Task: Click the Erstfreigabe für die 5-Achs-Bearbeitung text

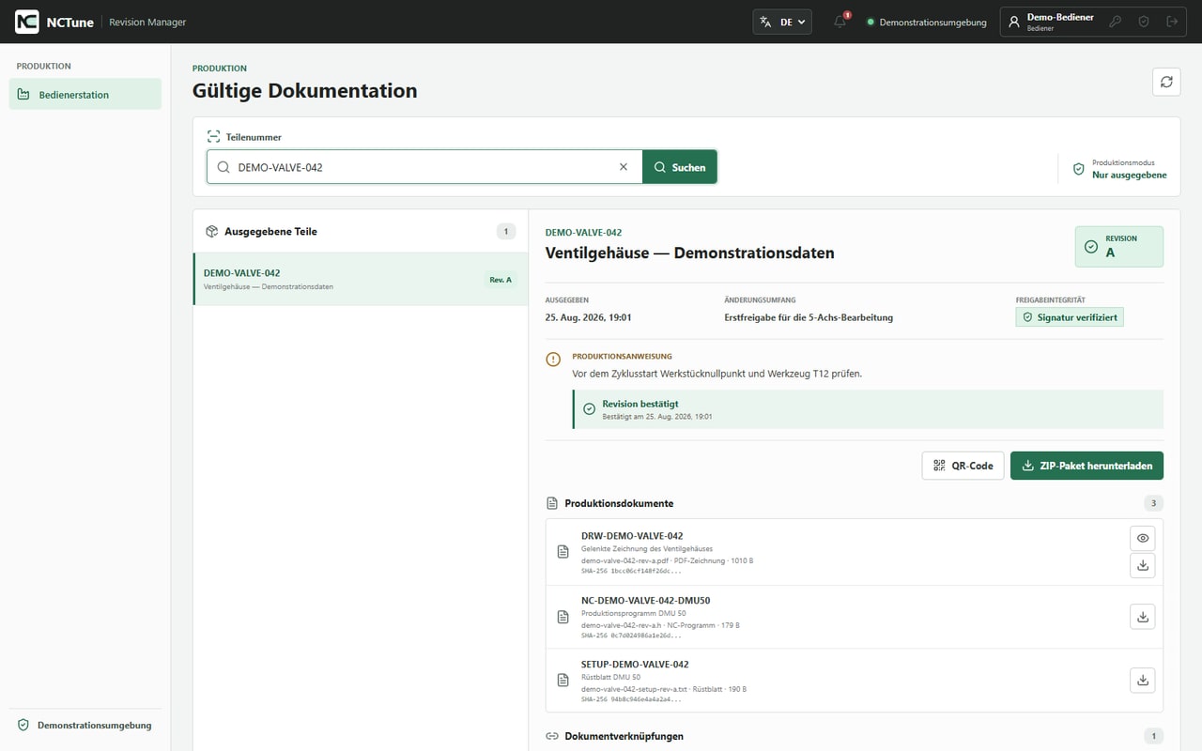Action: tap(809, 317)
